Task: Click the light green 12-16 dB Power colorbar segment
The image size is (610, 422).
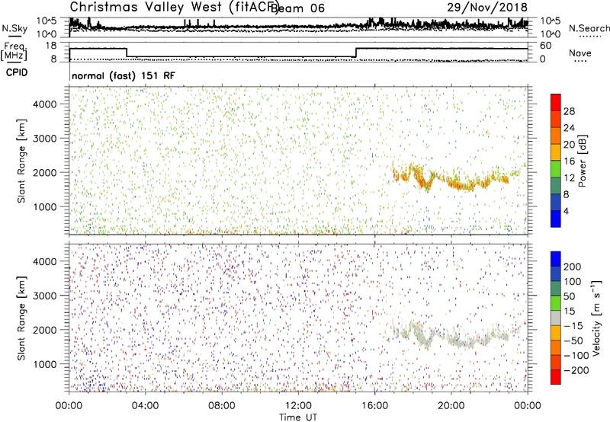Action: tap(556, 169)
